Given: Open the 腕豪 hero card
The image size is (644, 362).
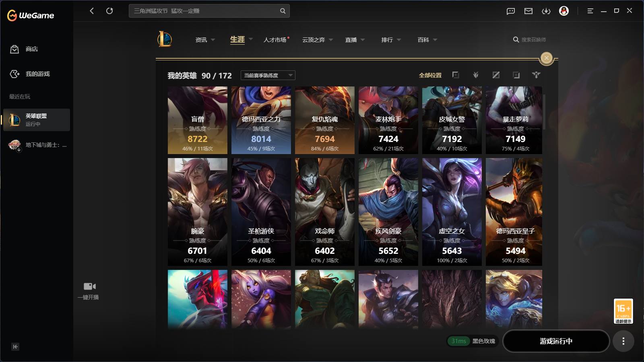Looking at the screenshot, I should click(x=198, y=212).
